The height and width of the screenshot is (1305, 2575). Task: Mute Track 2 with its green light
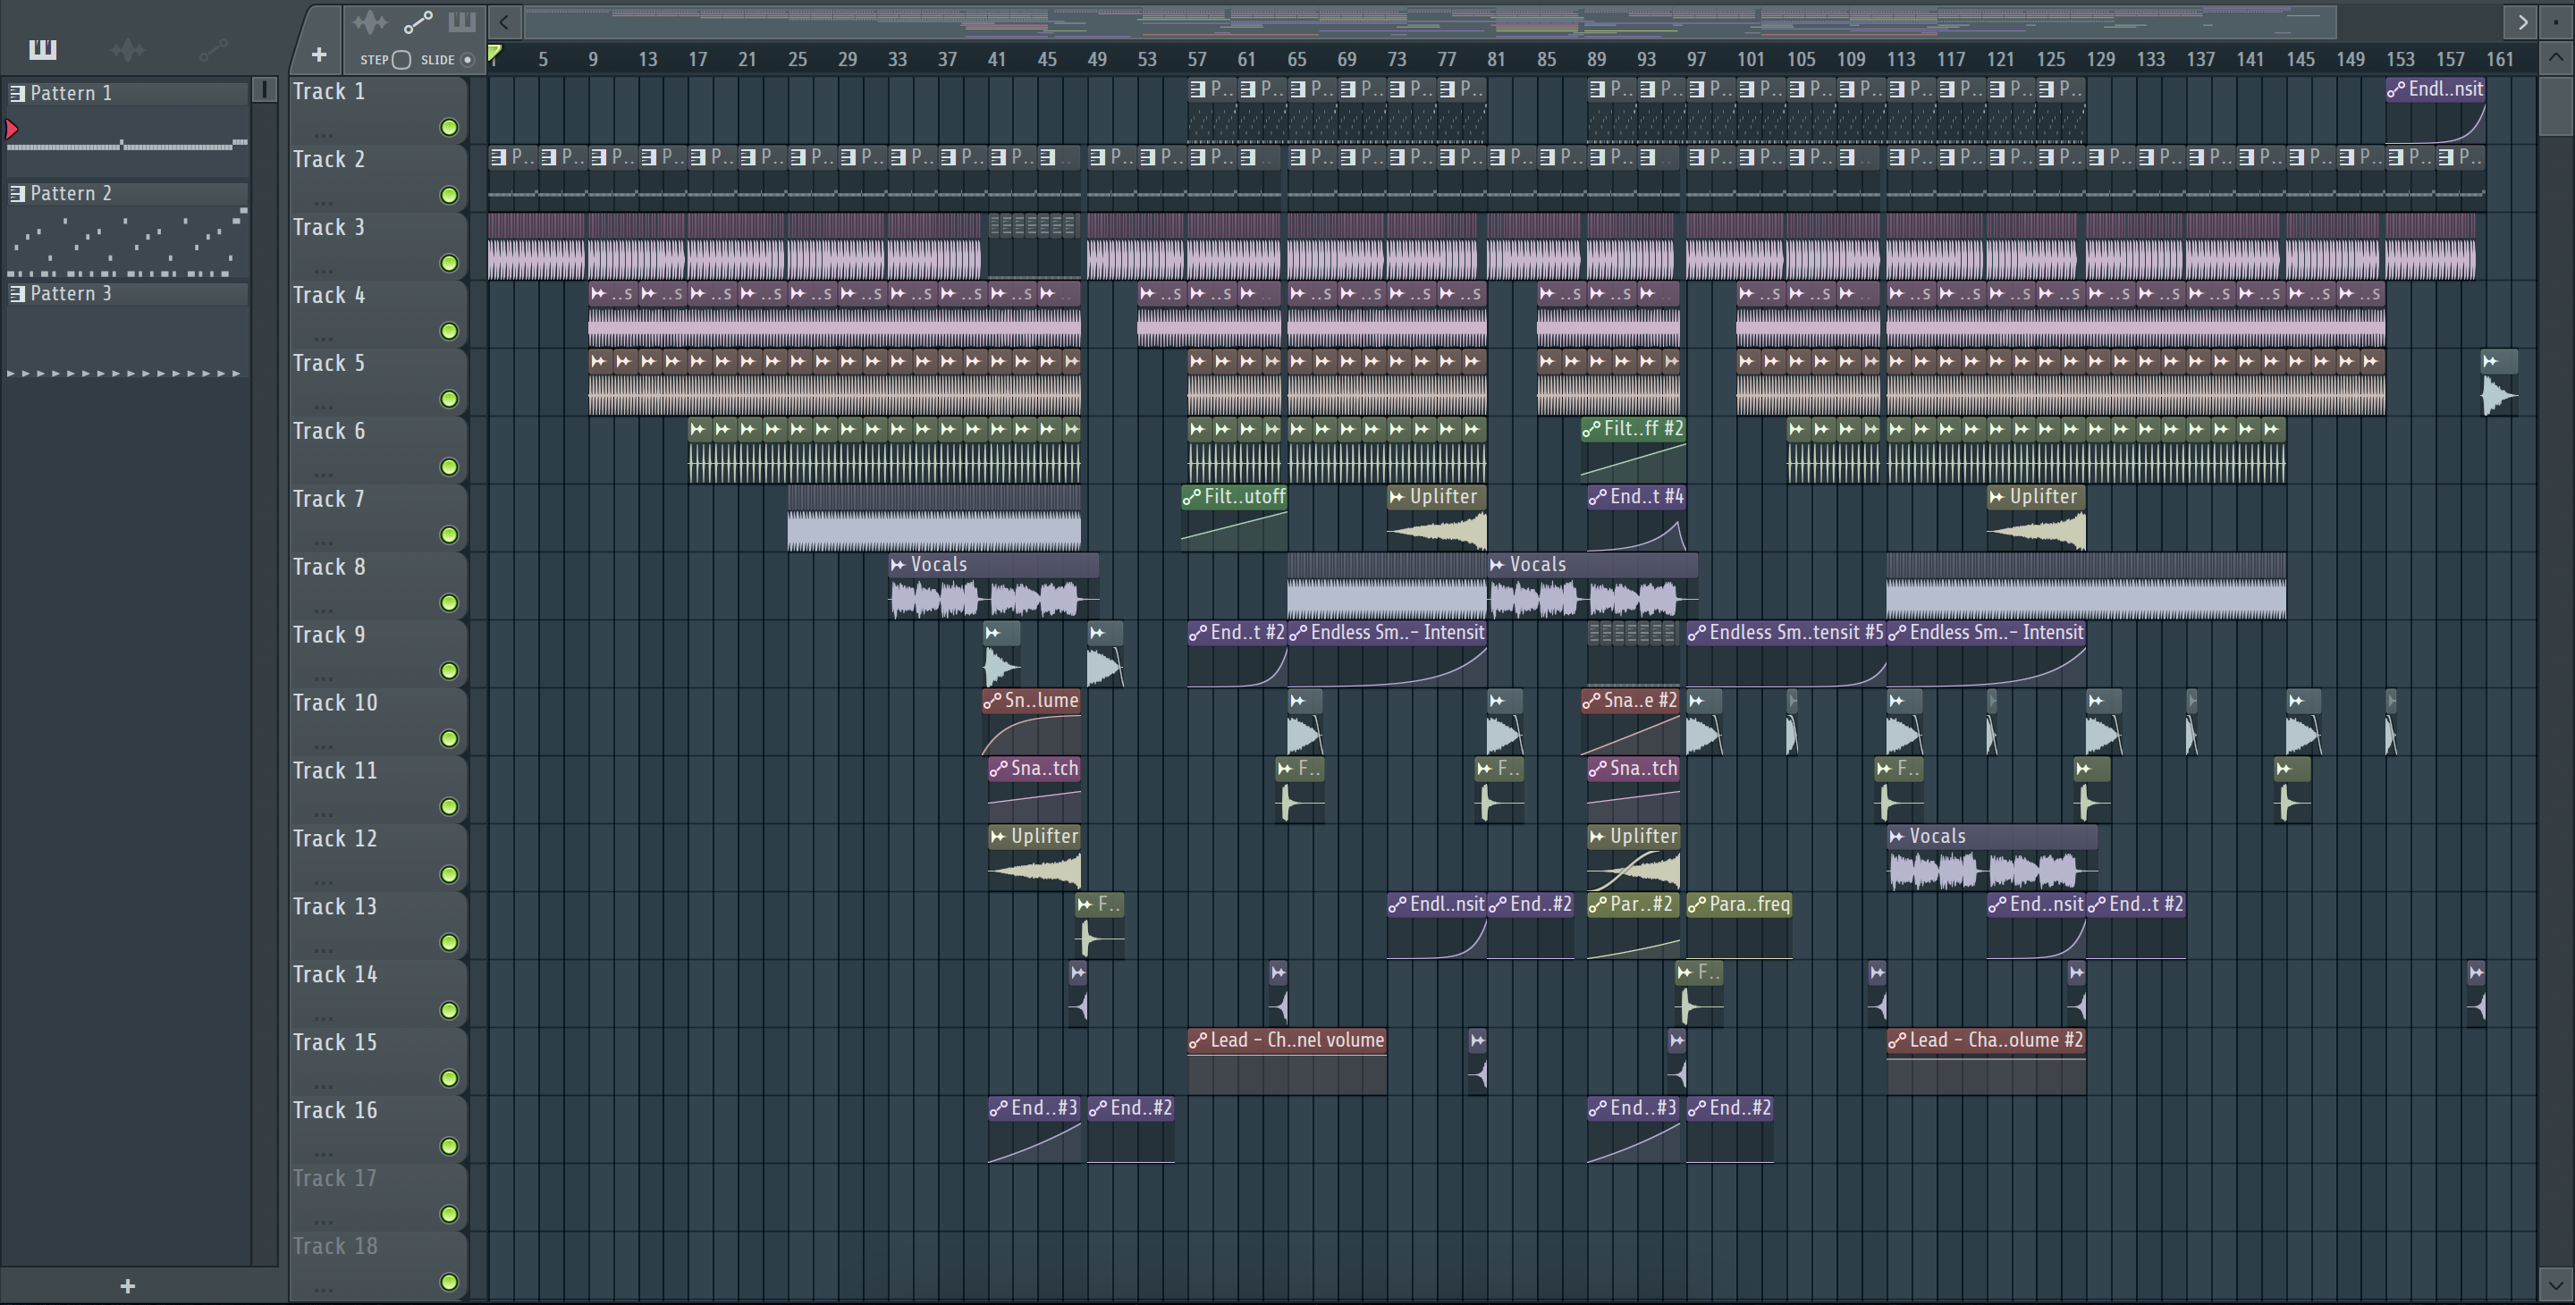click(x=450, y=196)
